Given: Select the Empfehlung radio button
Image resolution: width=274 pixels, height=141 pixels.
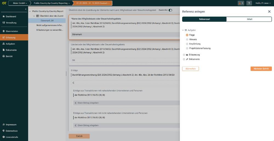Looking at the screenshot, I should (x=187, y=44).
